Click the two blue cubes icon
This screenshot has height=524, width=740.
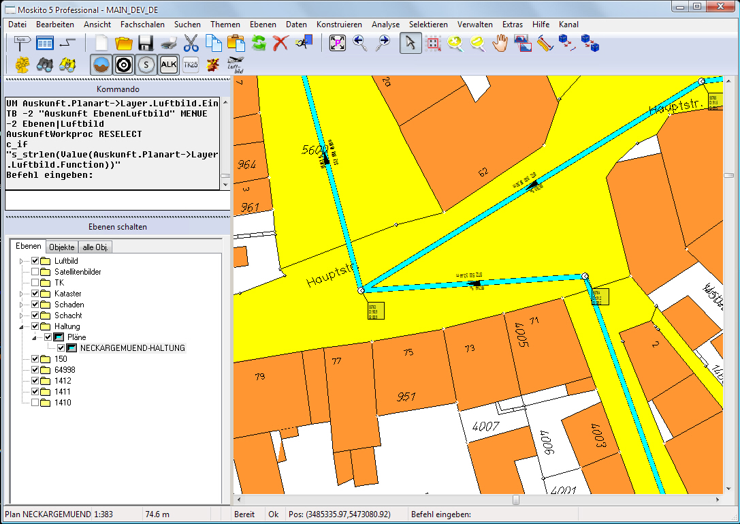[x=590, y=44]
